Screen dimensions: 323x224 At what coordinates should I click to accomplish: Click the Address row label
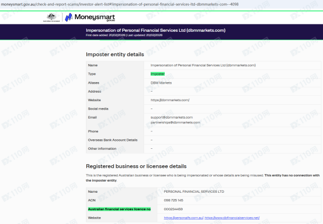click(x=95, y=92)
